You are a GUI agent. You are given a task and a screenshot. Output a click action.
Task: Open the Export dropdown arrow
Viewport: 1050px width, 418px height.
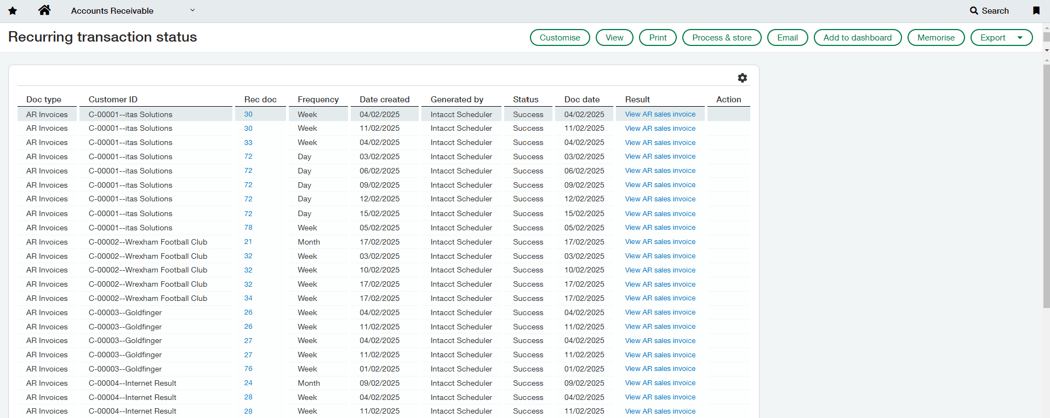pyautogui.click(x=1020, y=38)
